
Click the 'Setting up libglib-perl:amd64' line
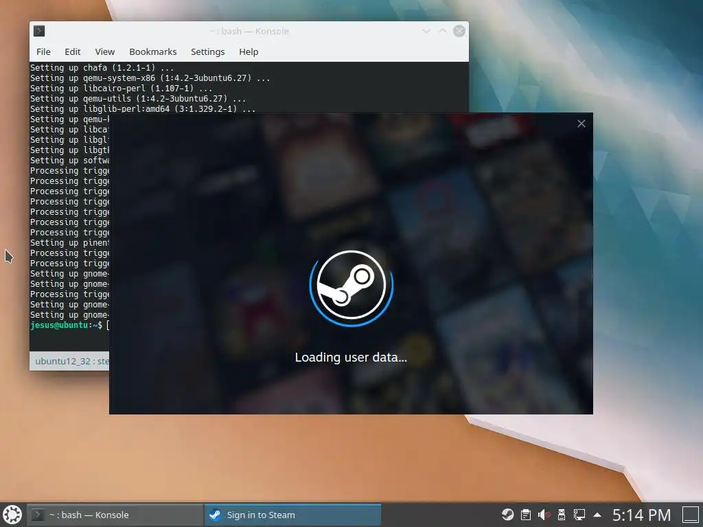coord(143,109)
